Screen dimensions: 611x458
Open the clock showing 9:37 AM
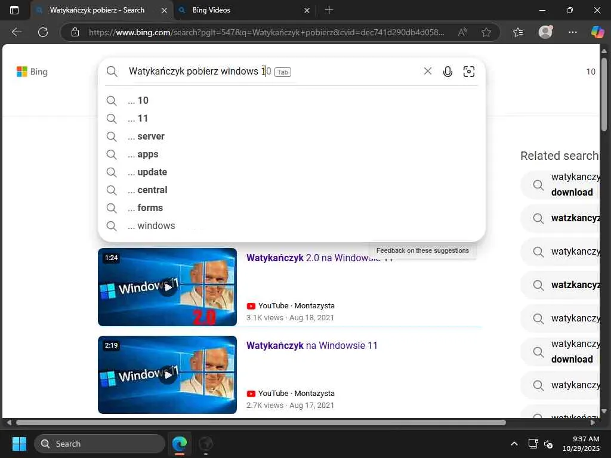581,444
